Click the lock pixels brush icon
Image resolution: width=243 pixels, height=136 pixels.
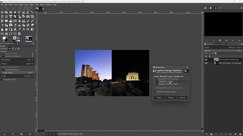pos(210,53)
